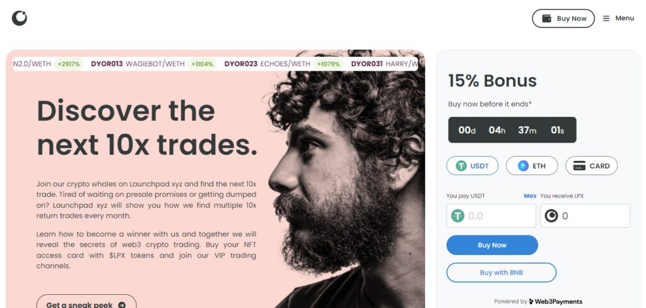
Task: Switch payment method to USDT
Action: 472,166
